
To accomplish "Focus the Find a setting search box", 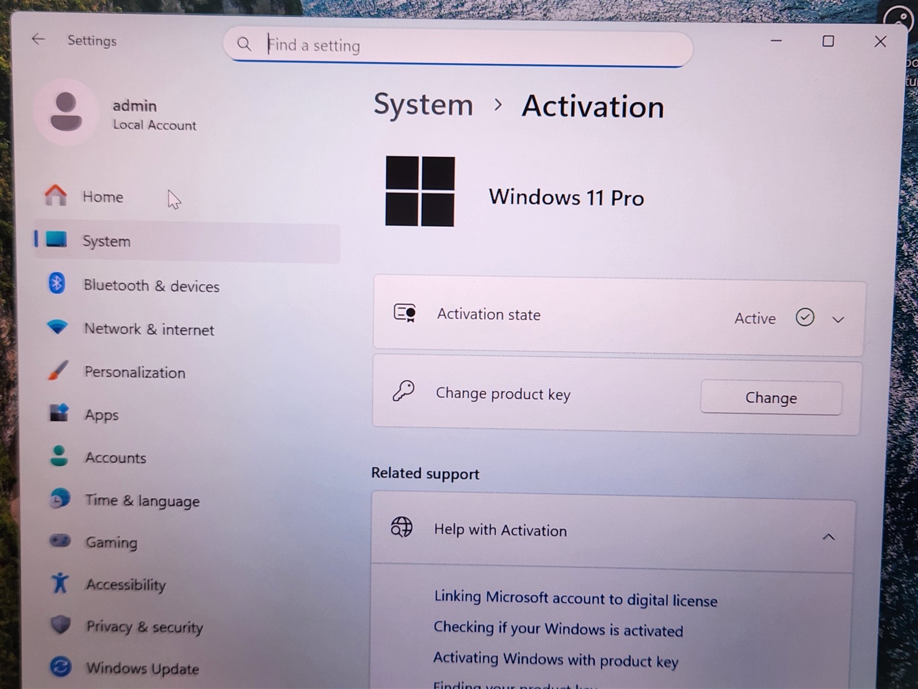I will 458,46.
